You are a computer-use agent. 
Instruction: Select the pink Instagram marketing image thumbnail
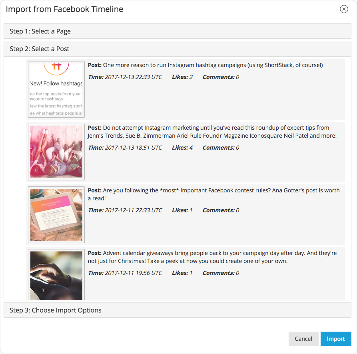(x=56, y=152)
